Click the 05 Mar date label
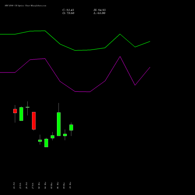The width and height of the screenshot is (195, 195). pos(51,186)
